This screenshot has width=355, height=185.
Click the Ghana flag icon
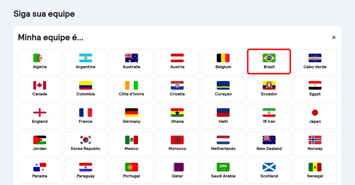[177, 113]
